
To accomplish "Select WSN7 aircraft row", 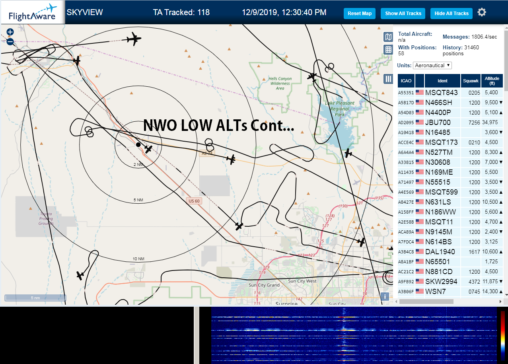I will click(x=450, y=291).
